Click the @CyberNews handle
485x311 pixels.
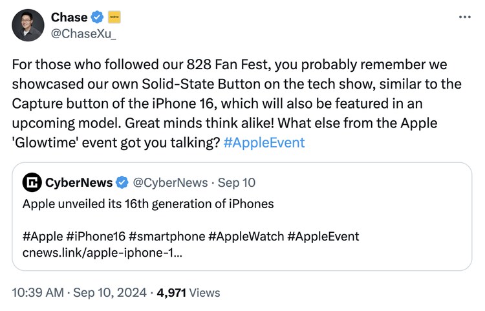(x=169, y=183)
